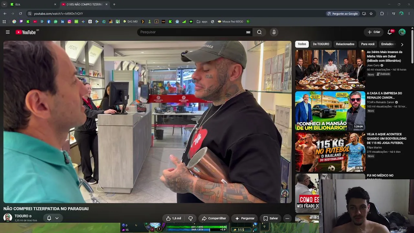This screenshot has width=414, height=233.
Task: Save video with Salvar button
Action: (271, 218)
